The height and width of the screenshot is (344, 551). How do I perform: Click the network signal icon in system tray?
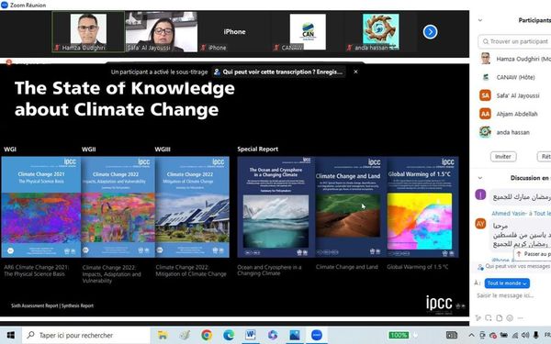pos(515,335)
